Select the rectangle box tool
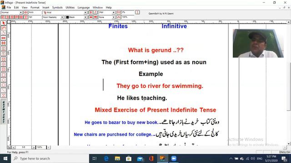 point(3,75)
